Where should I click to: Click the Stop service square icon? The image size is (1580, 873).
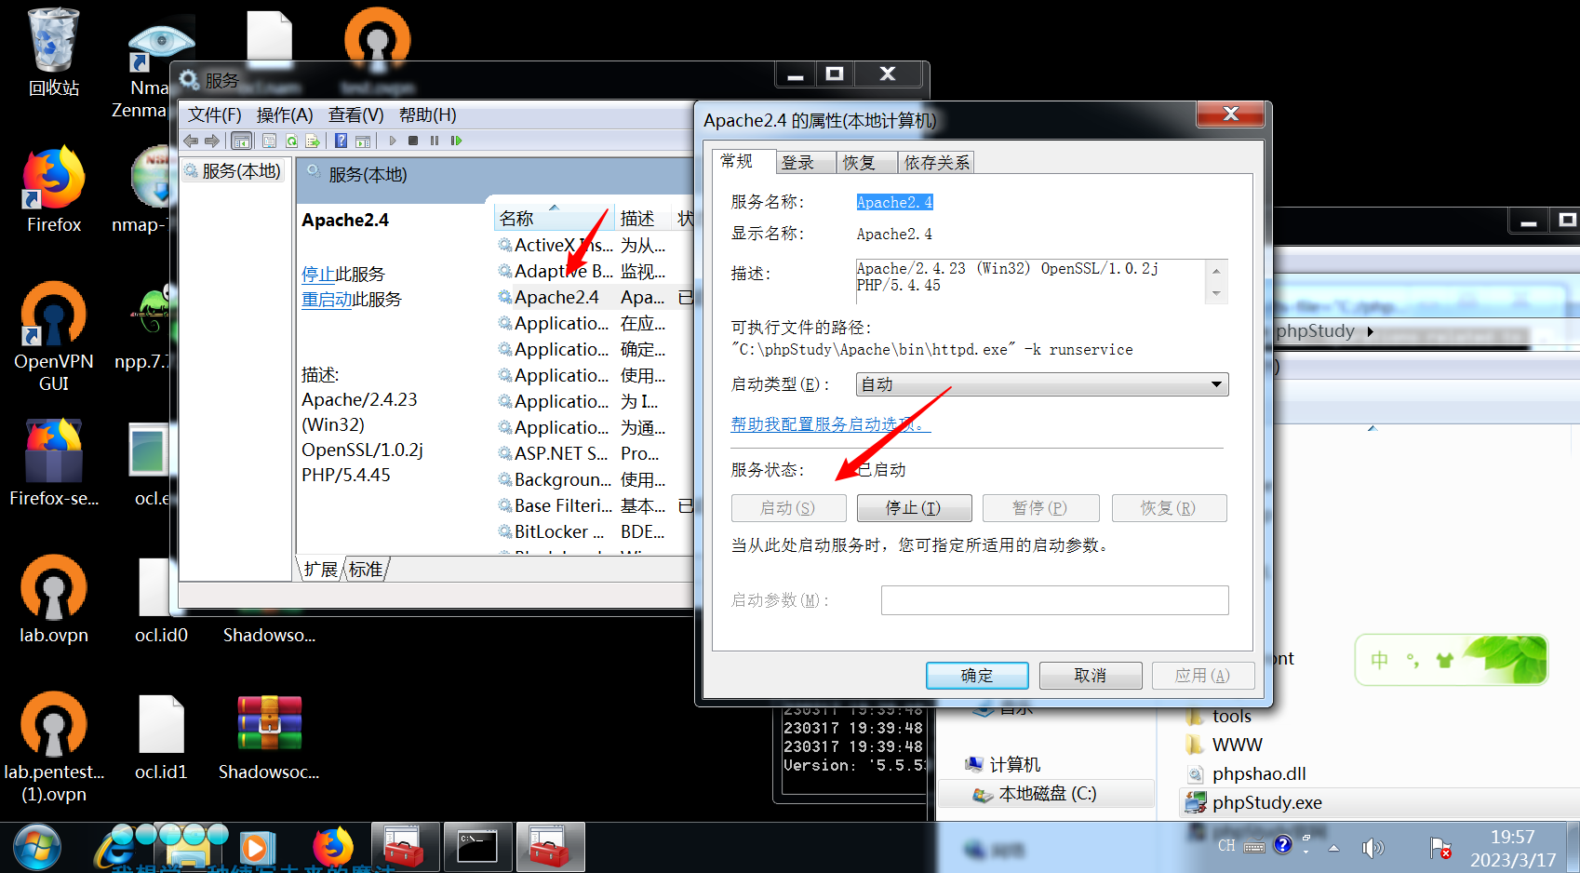(x=413, y=141)
